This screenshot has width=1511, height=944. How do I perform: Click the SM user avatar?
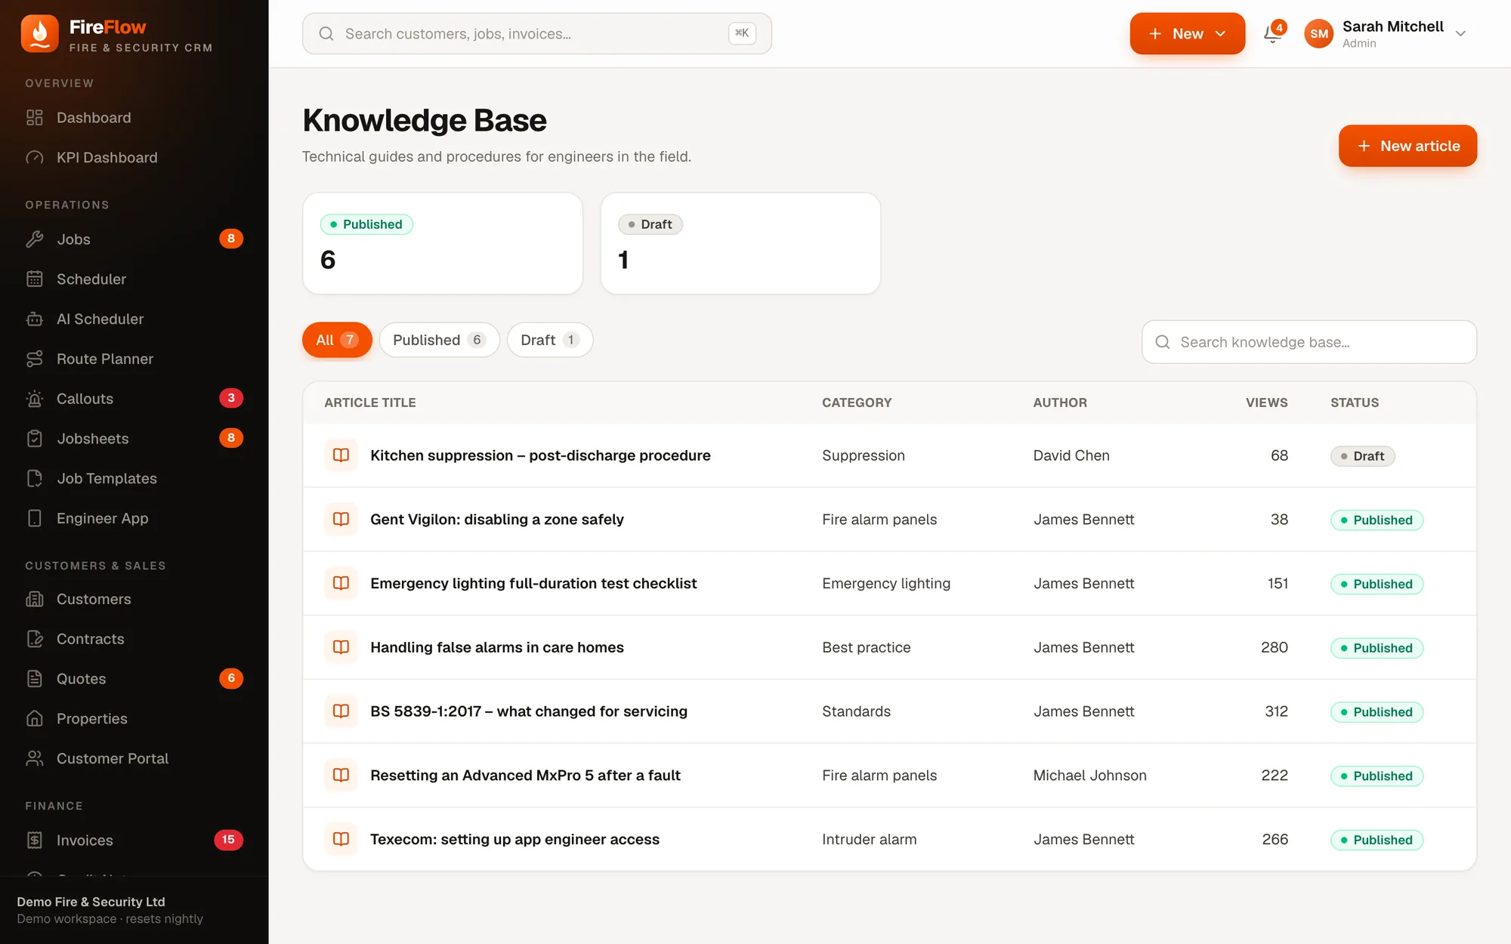point(1319,33)
